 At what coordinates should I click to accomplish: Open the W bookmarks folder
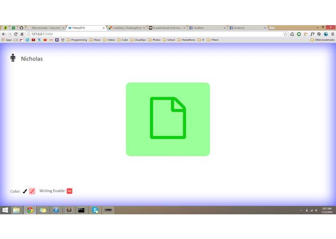pyautogui.click(x=201, y=40)
